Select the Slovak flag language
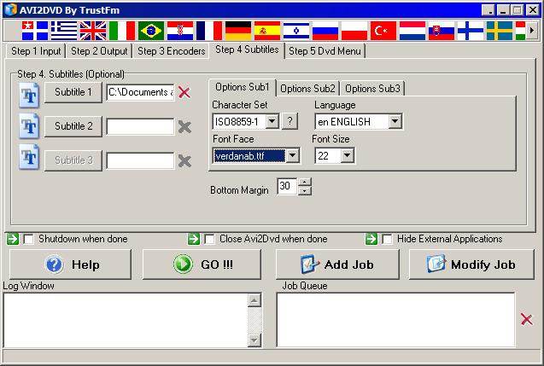The image size is (544, 366). pyautogui.click(x=442, y=31)
